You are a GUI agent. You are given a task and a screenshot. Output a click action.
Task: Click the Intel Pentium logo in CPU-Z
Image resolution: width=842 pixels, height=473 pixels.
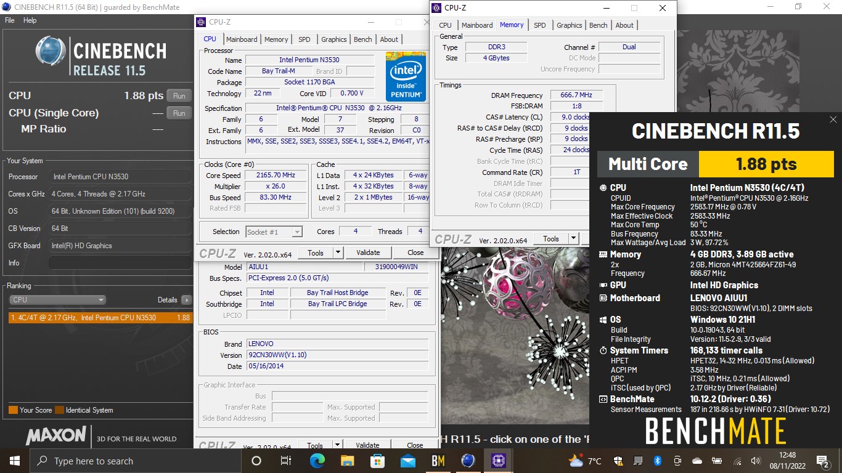click(x=406, y=77)
